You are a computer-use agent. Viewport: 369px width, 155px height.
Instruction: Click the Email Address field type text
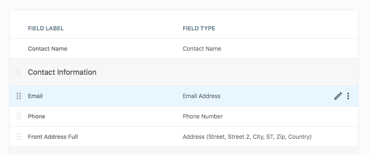tap(202, 96)
